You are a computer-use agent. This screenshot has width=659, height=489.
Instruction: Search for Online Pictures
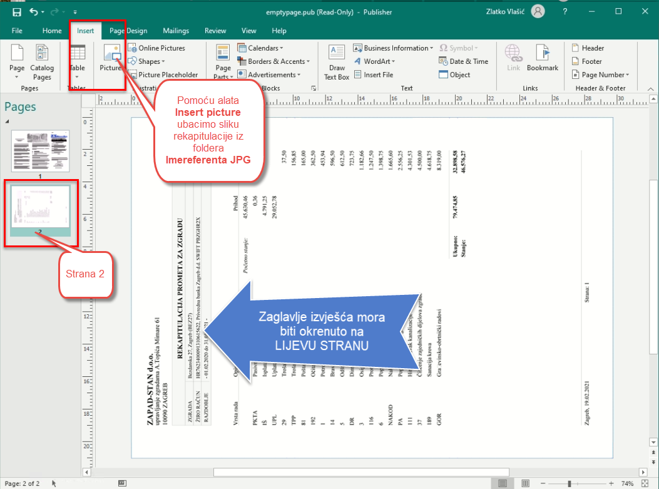point(156,48)
